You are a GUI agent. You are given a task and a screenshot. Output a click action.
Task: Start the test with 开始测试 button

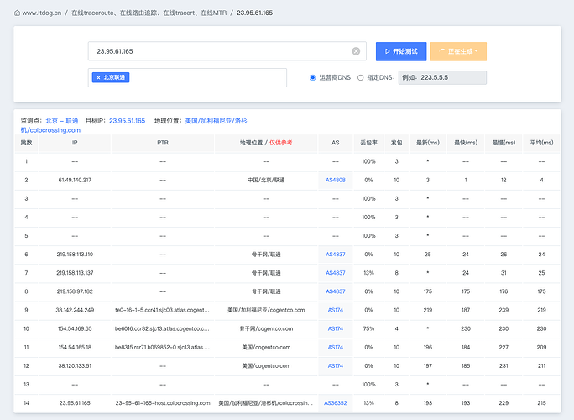[401, 51]
